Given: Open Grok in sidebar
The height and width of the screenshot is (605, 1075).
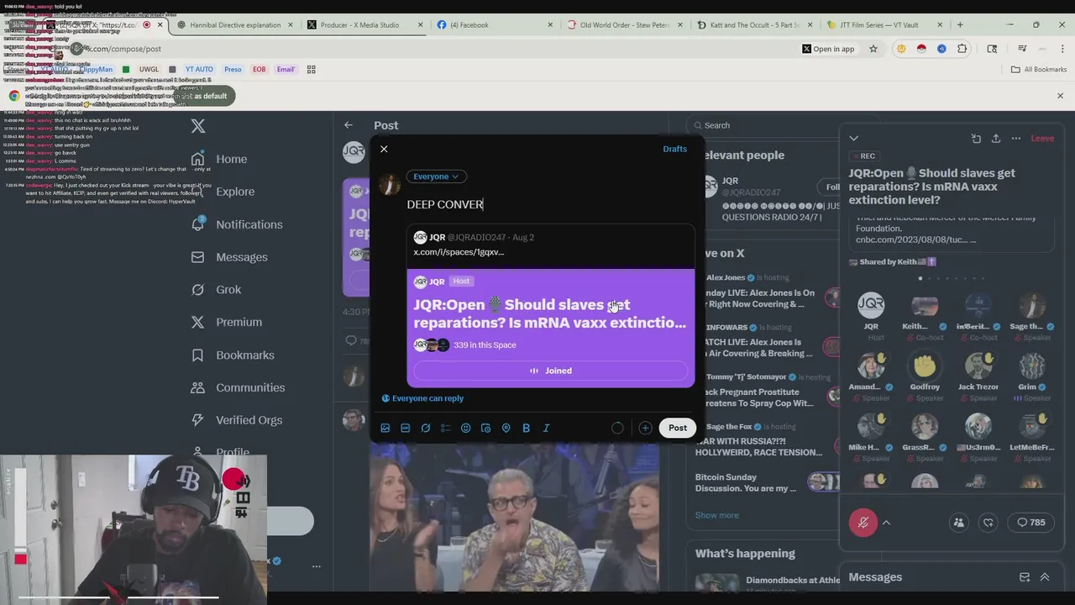Looking at the screenshot, I should 216,289.
